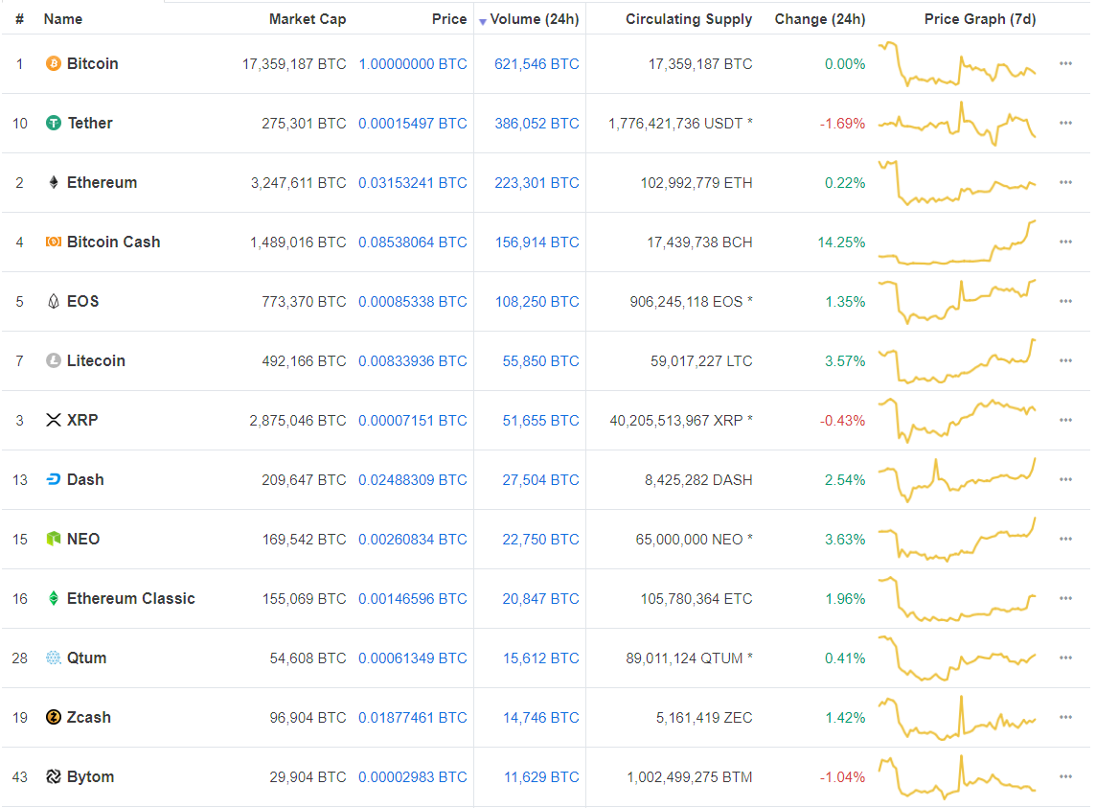Viewport: 1119px width, 808px height.
Task: Open the three-dot menu in XRP row
Action: point(1065,420)
